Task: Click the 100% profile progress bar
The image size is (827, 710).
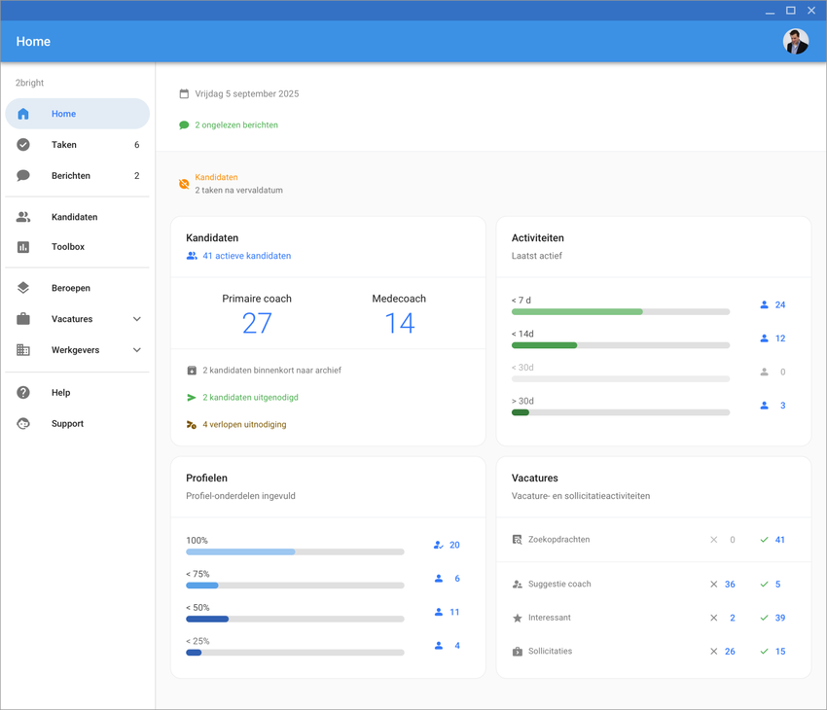Action: pyautogui.click(x=295, y=552)
